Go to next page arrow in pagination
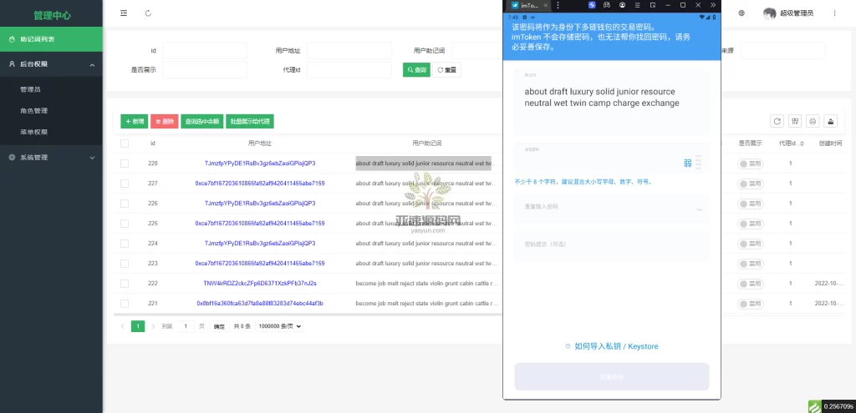The image size is (856, 413). tap(153, 326)
